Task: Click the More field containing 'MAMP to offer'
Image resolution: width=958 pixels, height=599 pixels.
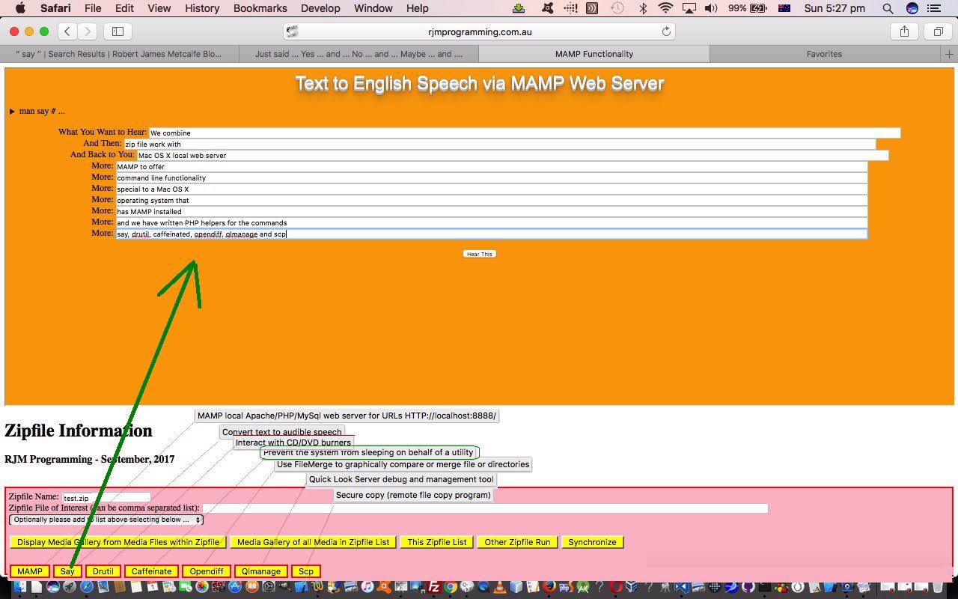Action: pyautogui.click(x=492, y=167)
